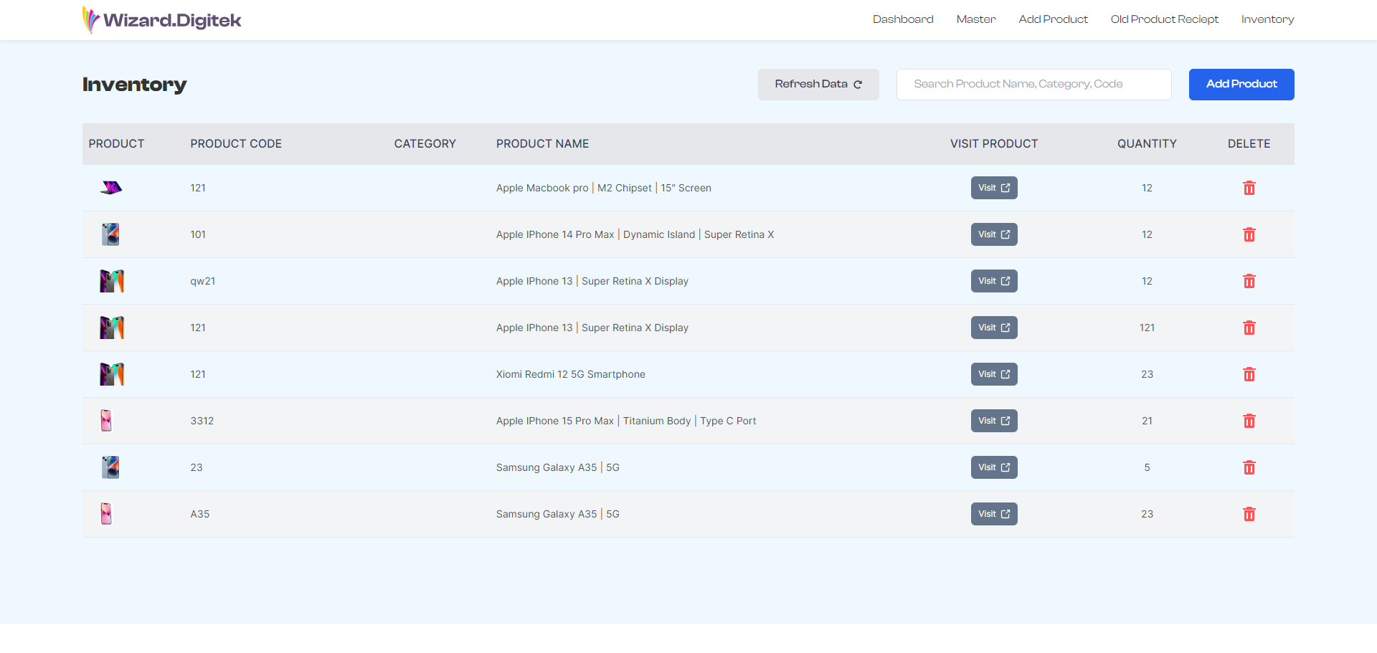This screenshot has height=653, width=1377.
Task: Delete the Apple Macbook pro row
Action: (x=1249, y=188)
